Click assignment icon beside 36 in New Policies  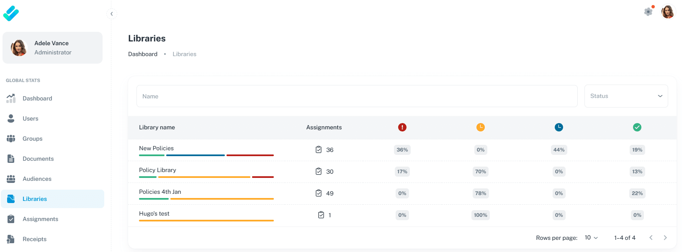(x=319, y=149)
